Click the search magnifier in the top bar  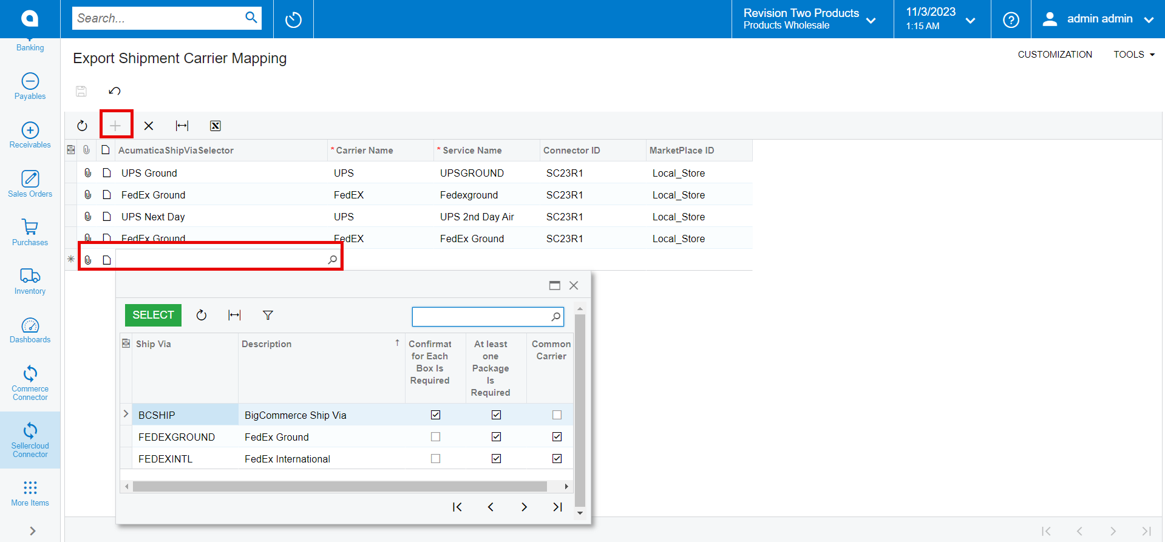pos(251,18)
